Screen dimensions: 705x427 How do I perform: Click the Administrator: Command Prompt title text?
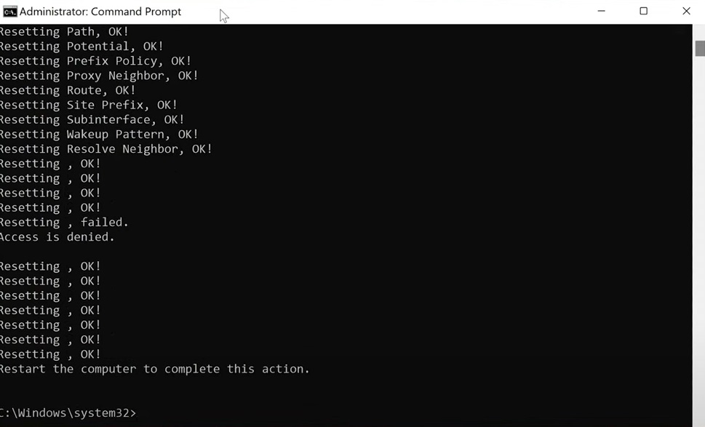pyautogui.click(x=100, y=12)
